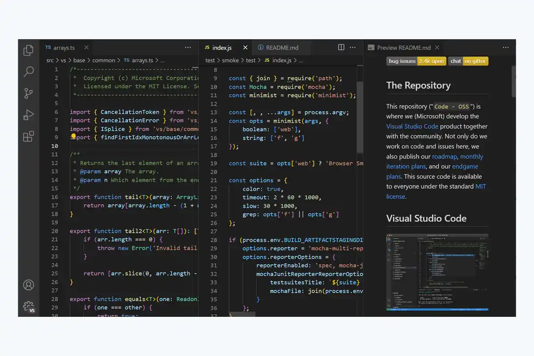Viewport: 534px width, 356px height.
Task: Open the Source Control view
Action: (x=28, y=93)
